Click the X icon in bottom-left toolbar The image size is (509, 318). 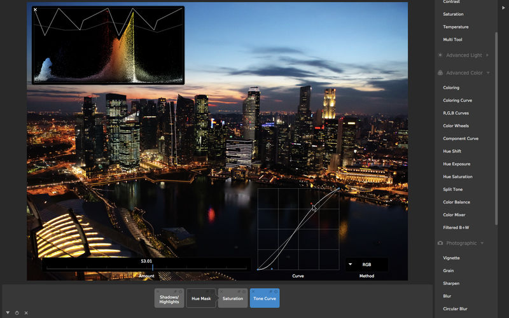tap(26, 313)
